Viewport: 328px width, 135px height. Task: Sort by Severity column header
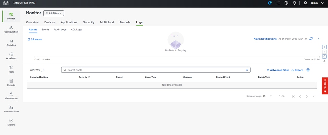(x=83, y=77)
